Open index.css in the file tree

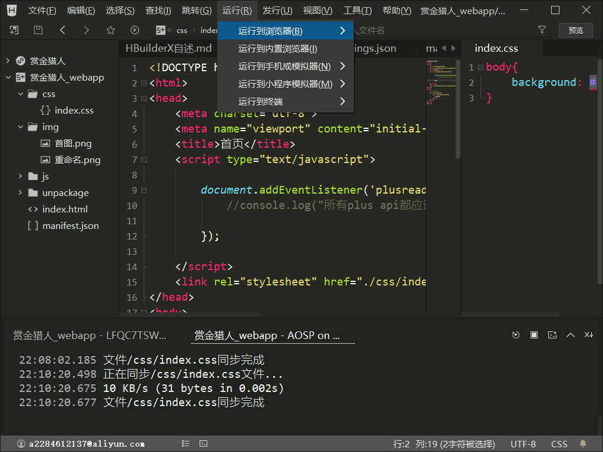pyautogui.click(x=74, y=110)
